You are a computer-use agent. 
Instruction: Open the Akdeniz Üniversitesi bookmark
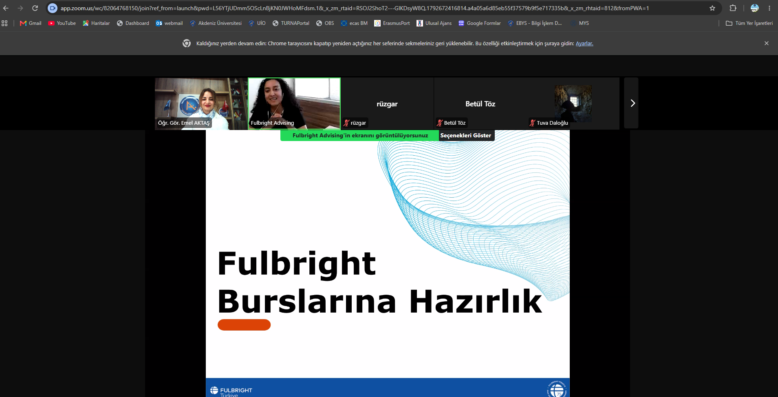[216, 23]
